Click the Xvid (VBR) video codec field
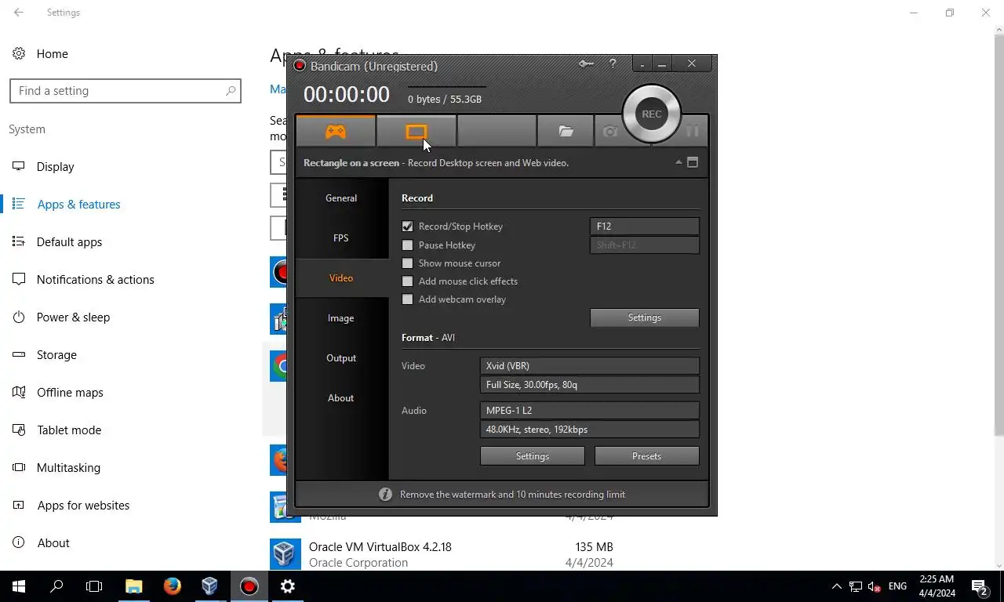This screenshot has height=602, width=1004. pos(589,366)
